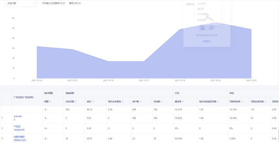The height and width of the screenshot is (143, 279).
Task: Sort by 每次会话浏览页数 column icon
Action: (218, 102)
